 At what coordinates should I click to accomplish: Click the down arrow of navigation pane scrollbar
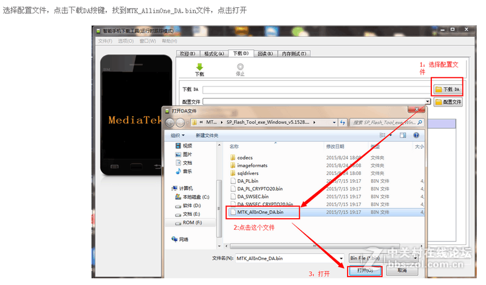pos(219,246)
